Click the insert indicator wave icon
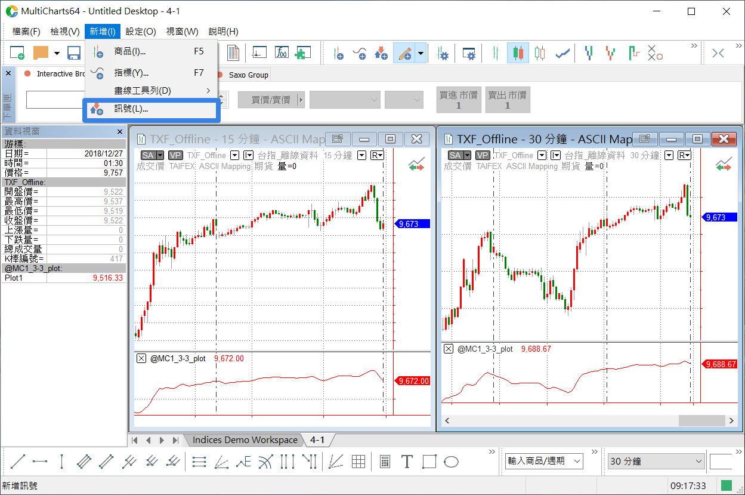This screenshot has height=495, width=745. click(x=360, y=53)
